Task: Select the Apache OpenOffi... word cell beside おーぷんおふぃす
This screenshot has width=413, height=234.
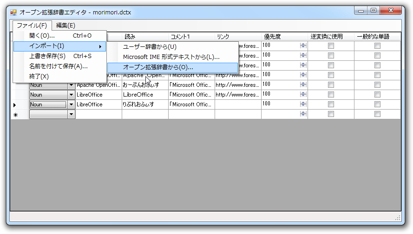Action: coord(98,85)
